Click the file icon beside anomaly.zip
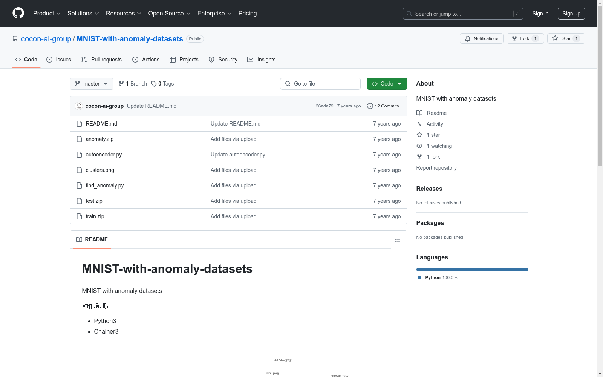The width and height of the screenshot is (603, 377). pyautogui.click(x=79, y=139)
